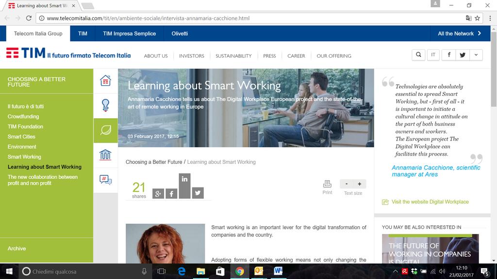Share article on LinkedIn
This screenshot has width=497, height=279.
tap(184, 186)
